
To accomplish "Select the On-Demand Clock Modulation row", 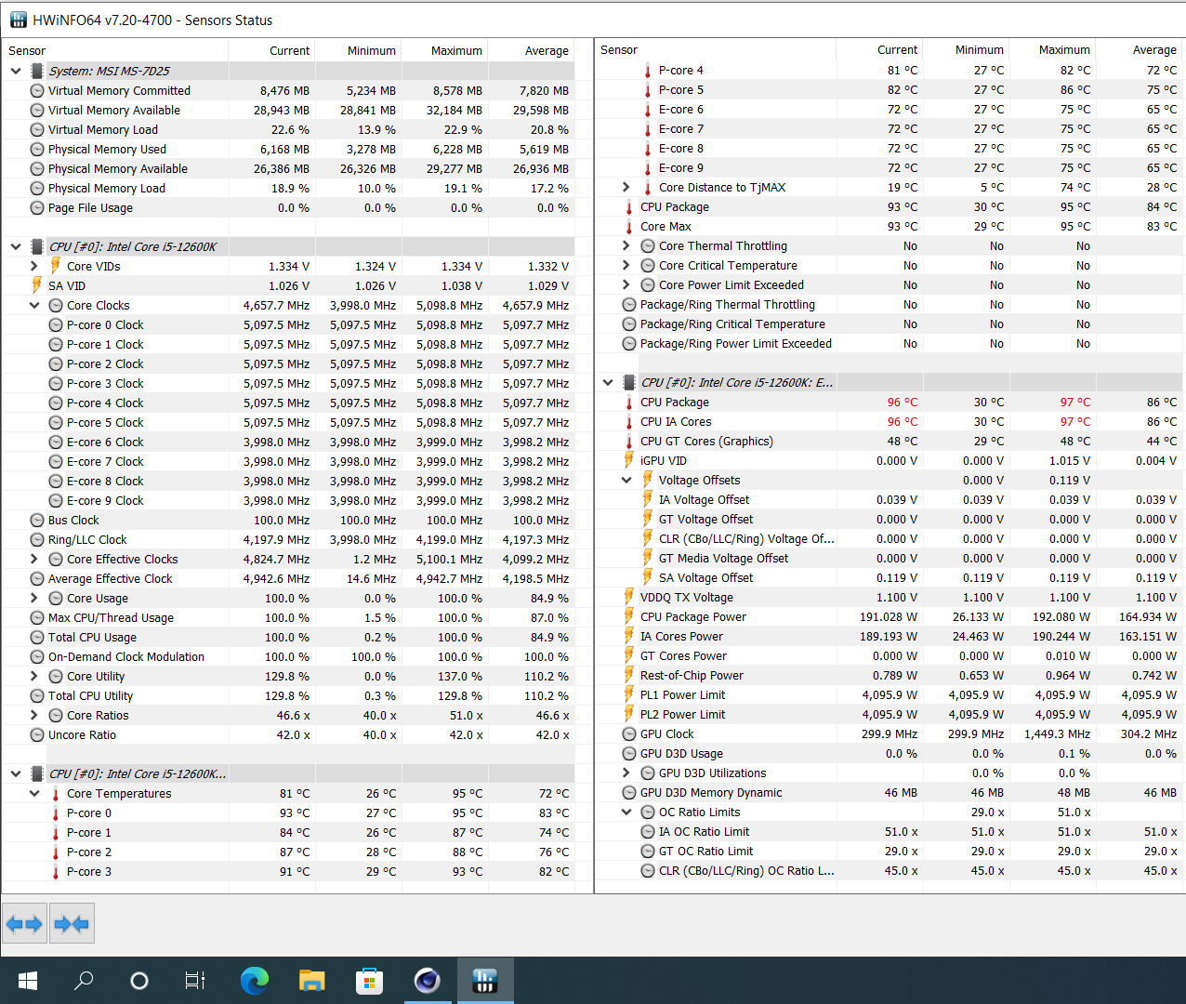I will click(x=288, y=656).
